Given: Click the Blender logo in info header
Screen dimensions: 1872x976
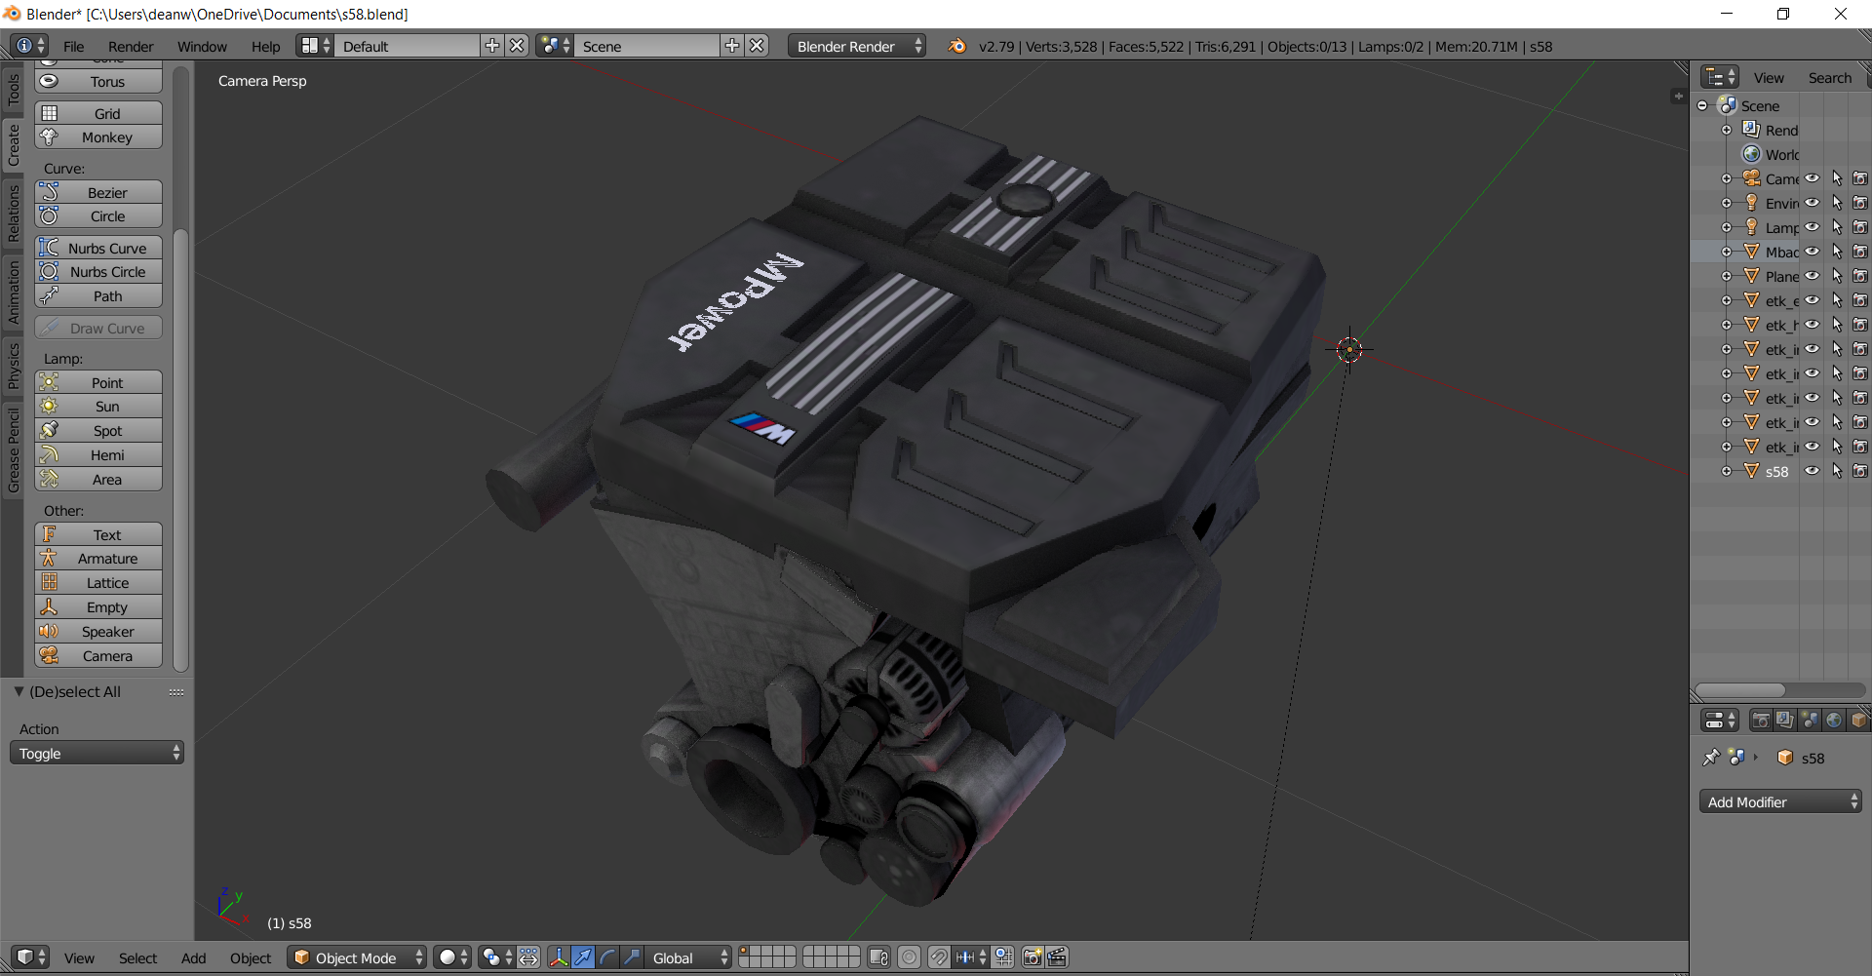Looking at the screenshot, I should (x=957, y=46).
